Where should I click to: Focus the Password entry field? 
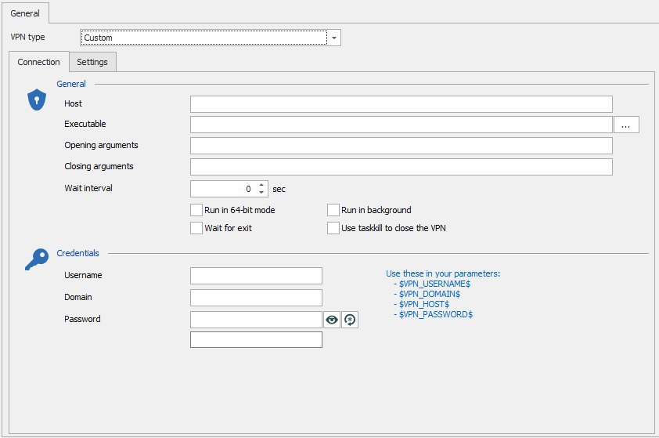tap(256, 320)
